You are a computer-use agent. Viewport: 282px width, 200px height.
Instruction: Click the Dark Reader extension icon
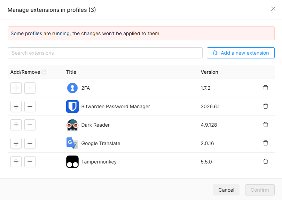click(72, 125)
